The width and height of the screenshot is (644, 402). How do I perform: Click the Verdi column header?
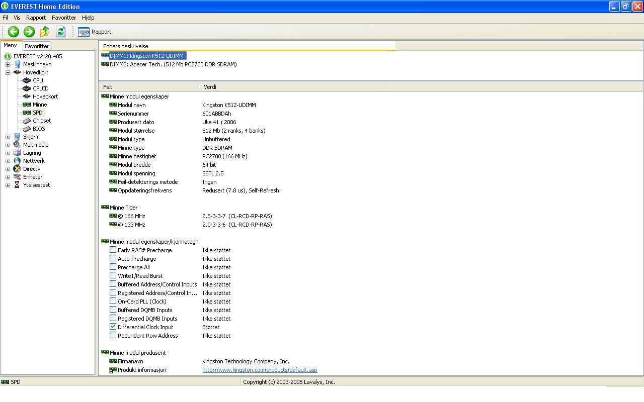(x=293, y=87)
